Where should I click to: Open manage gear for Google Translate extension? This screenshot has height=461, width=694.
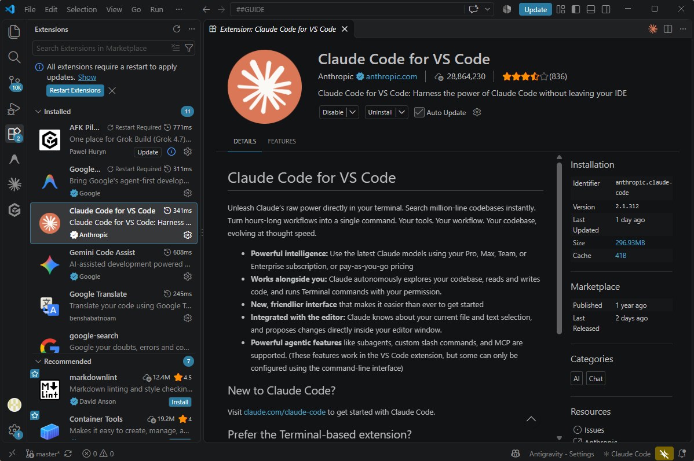click(188, 318)
